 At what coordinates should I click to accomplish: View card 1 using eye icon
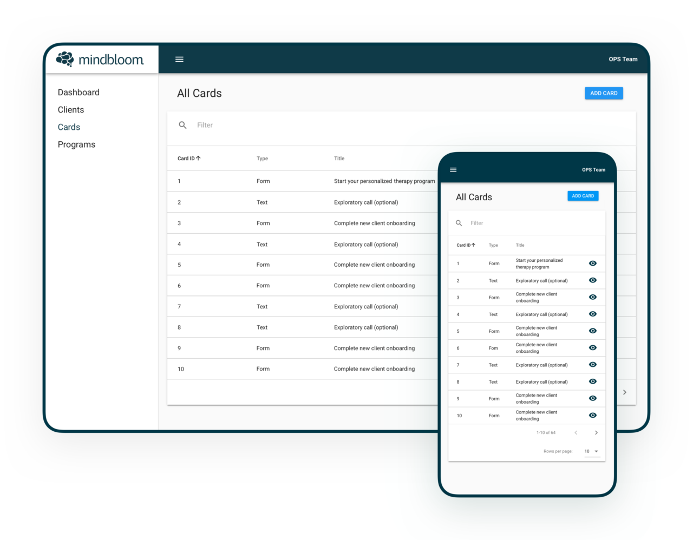click(593, 264)
